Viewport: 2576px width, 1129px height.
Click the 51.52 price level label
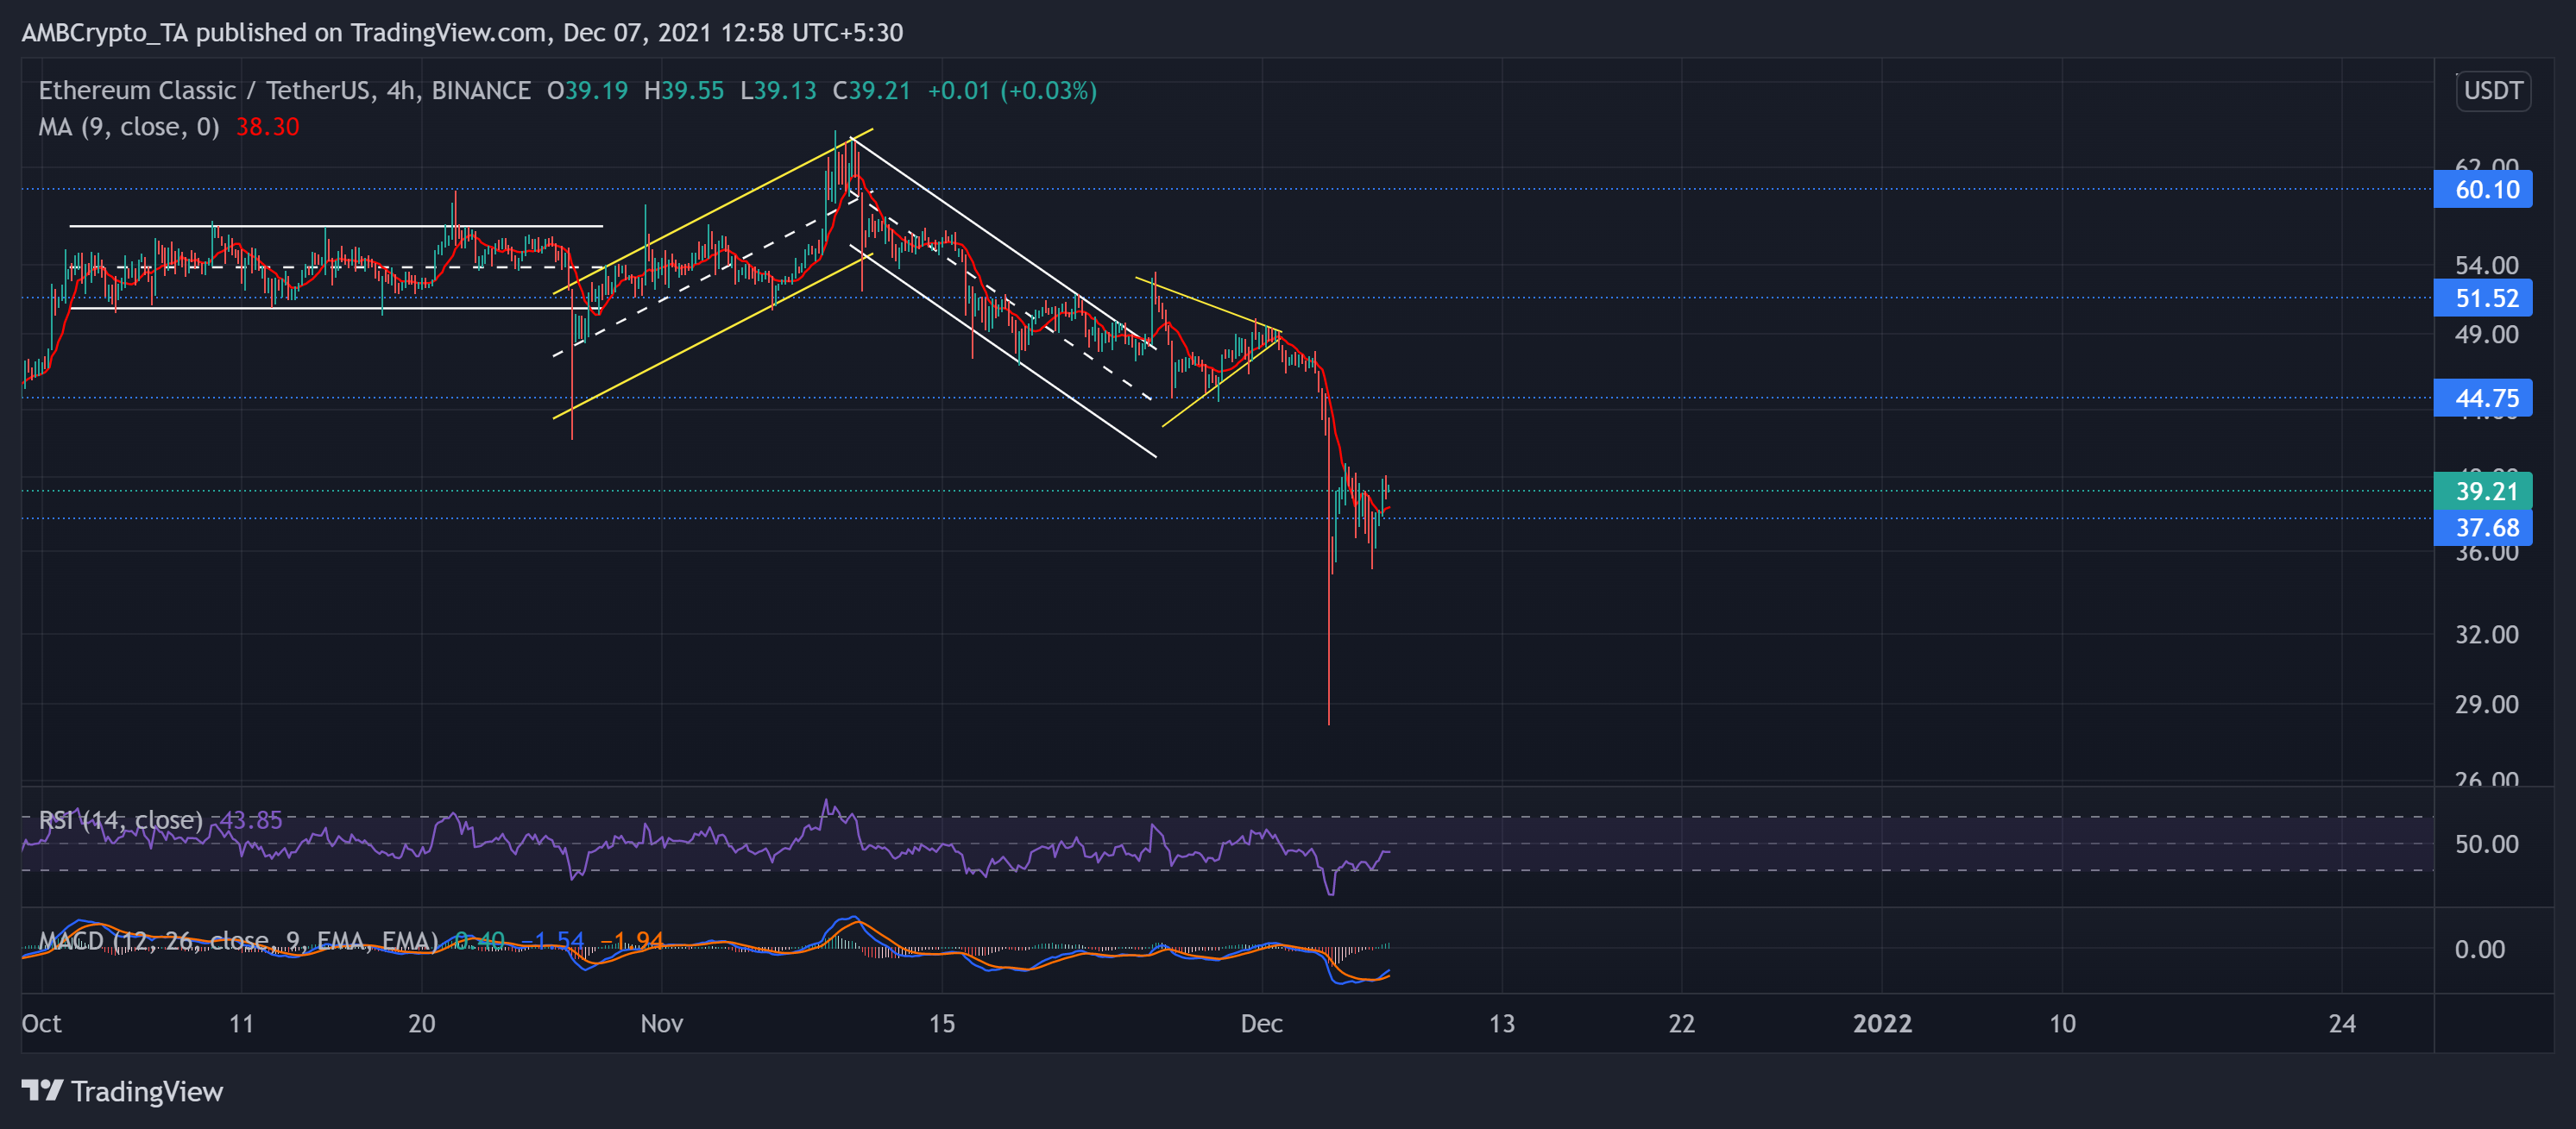[x=2483, y=298]
